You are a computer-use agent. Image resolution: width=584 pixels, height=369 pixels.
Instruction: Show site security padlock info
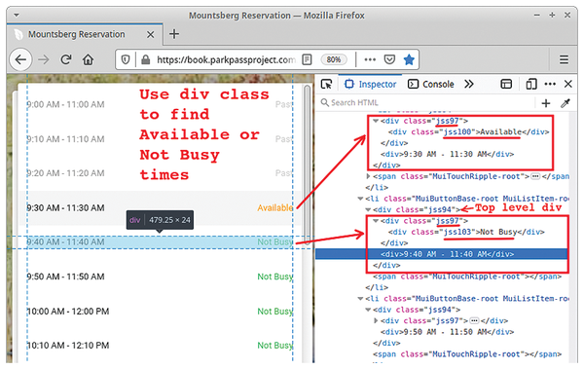[x=146, y=59]
